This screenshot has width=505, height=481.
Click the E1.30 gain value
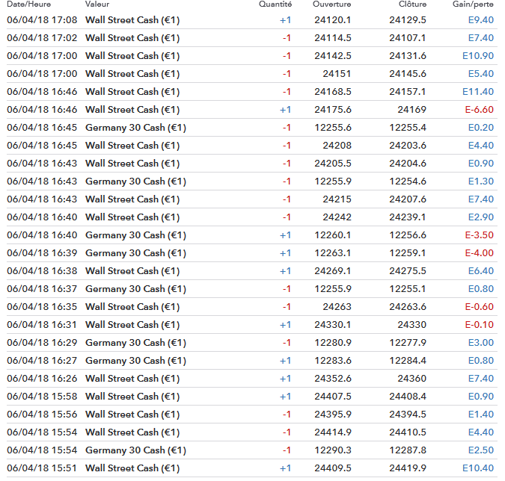[x=481, y=181]
